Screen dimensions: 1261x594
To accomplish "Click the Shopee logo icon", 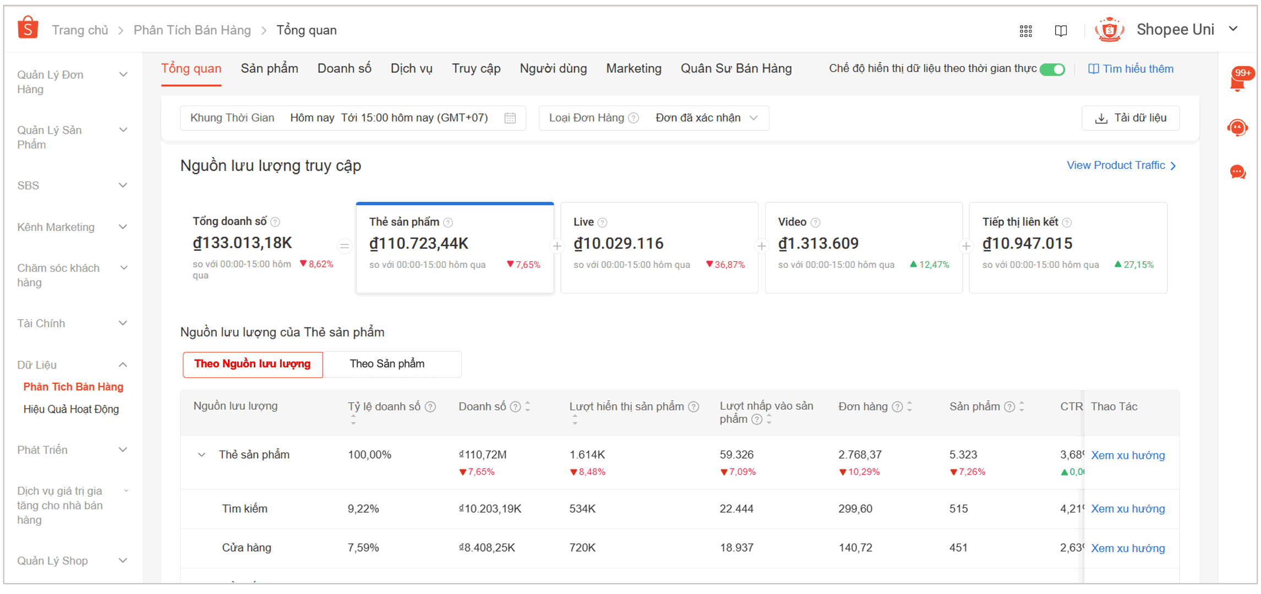I will (28, 28).
